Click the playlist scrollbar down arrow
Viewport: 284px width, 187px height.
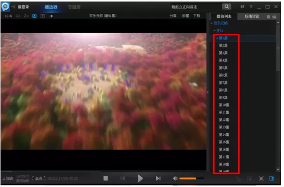click(x=278, y=170)
